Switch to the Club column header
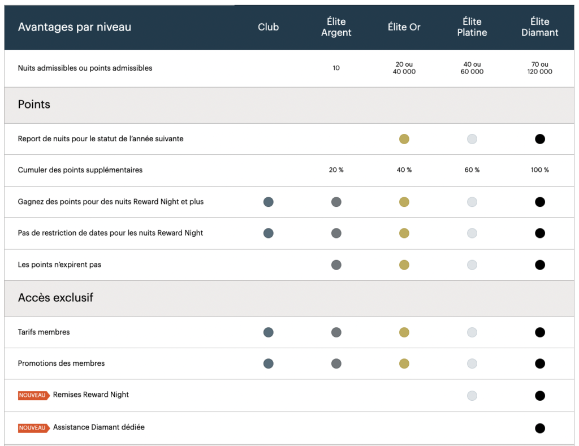Viewport: 579px width, 446px height. [269, 27]
